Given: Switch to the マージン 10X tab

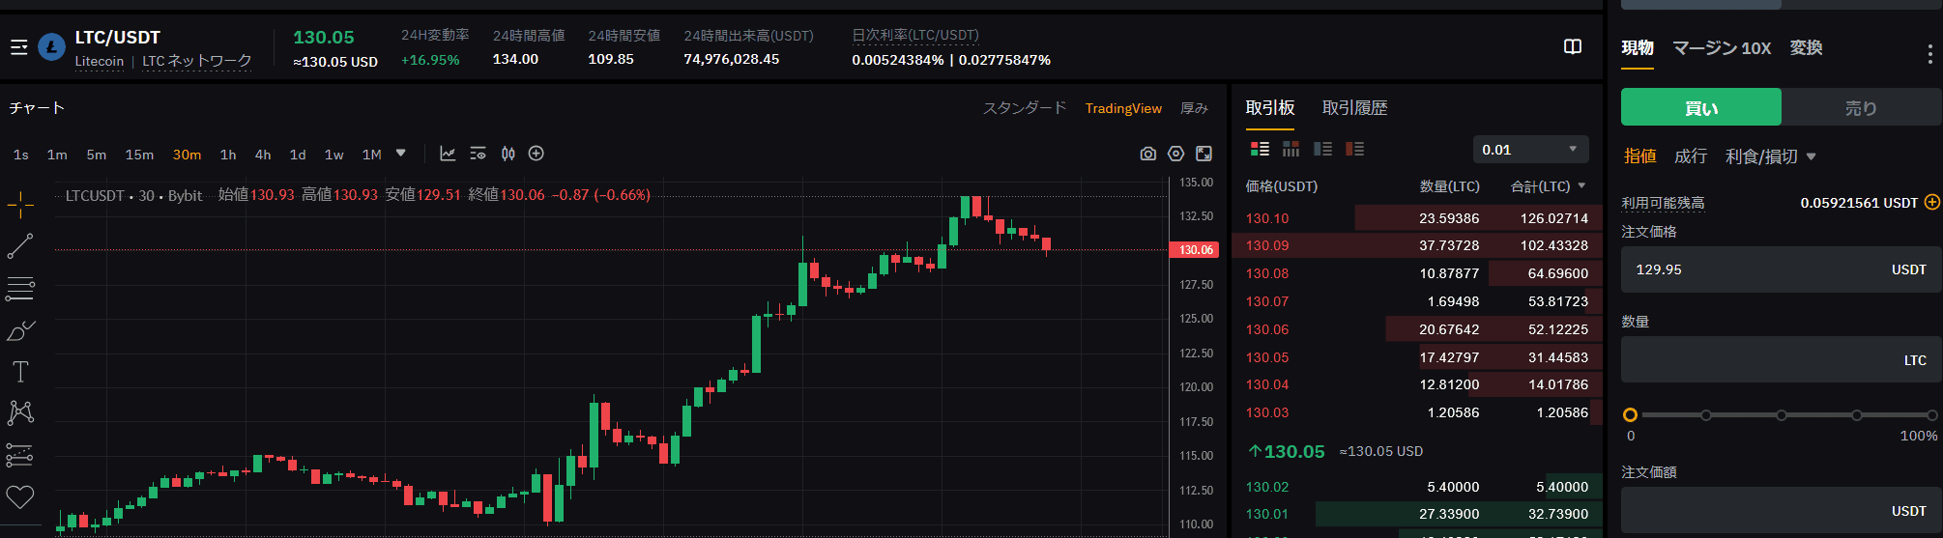Looking at the screenshot, I should [x=1721, y=48].
